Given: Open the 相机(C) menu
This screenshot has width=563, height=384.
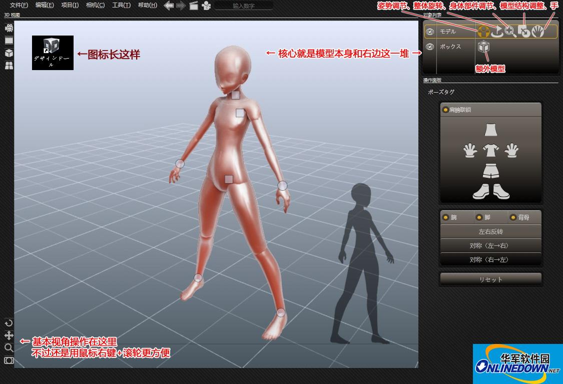Looking at the screenshot, I should coord(95,6).
